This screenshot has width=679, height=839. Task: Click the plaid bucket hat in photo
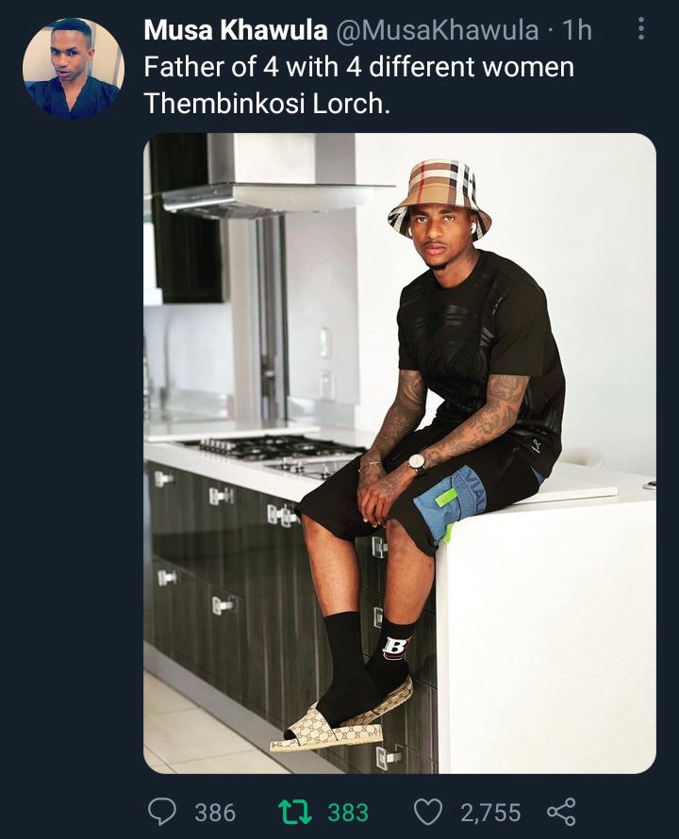[x=439, y=198]
